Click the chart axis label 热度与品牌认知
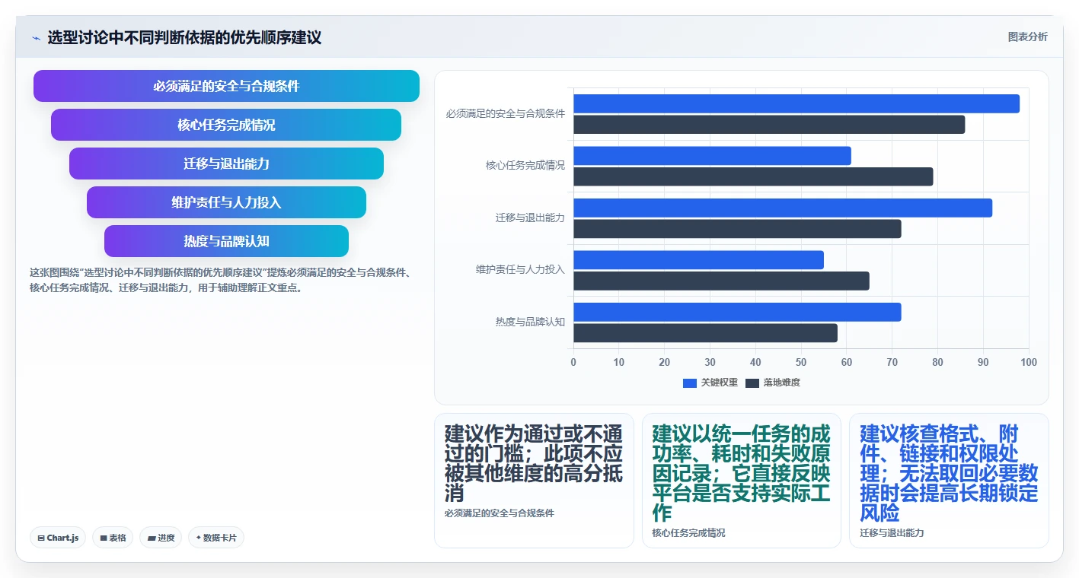Image resolution: width=1079 pixels, height=578 pixels. click(530, 322)
